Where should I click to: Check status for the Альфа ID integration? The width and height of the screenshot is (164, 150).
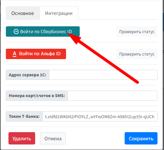137,54
